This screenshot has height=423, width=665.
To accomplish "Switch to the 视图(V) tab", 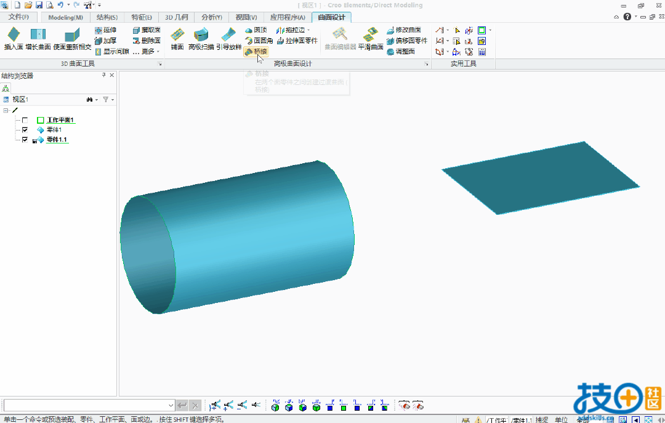I will coord(246,17).
